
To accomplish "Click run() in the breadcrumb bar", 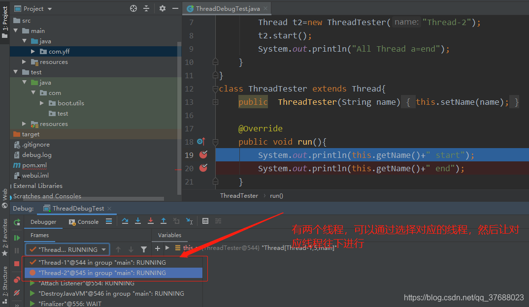I will (x=276, y=196).
